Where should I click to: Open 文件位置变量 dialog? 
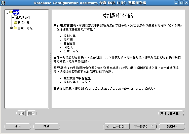point(171,113)
